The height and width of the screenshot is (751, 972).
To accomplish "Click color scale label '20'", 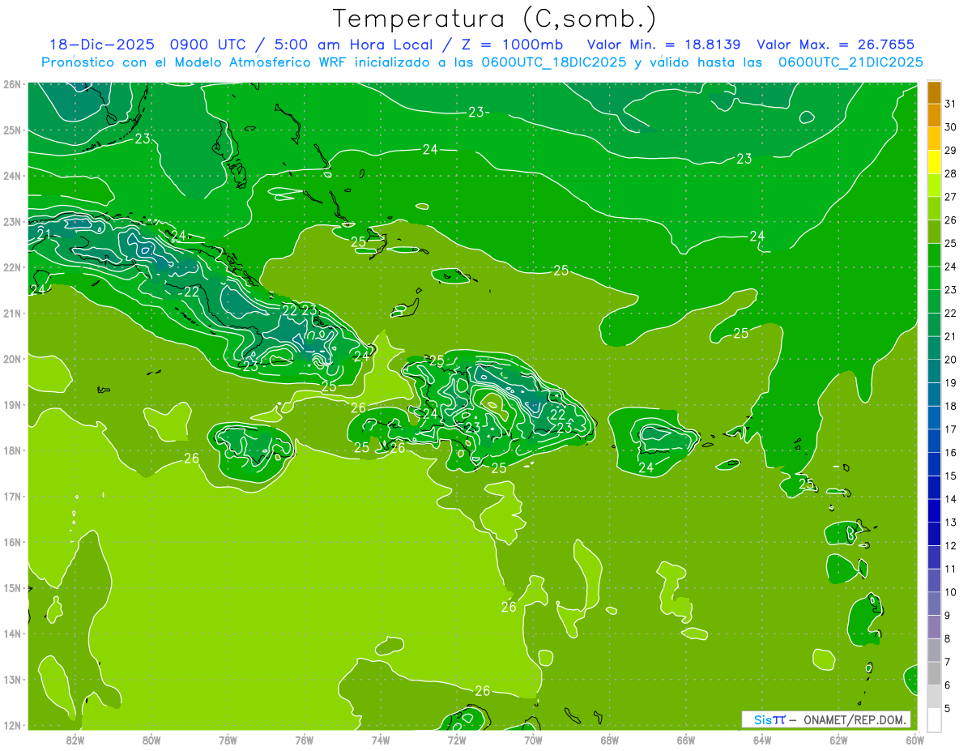I will click(950, 360).
